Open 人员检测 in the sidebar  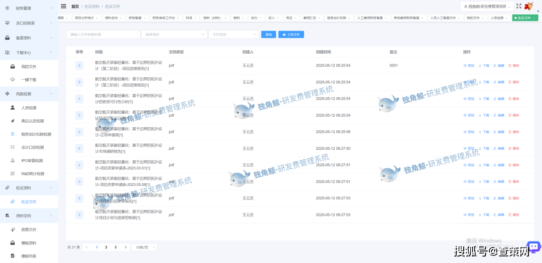coord(29,108)
